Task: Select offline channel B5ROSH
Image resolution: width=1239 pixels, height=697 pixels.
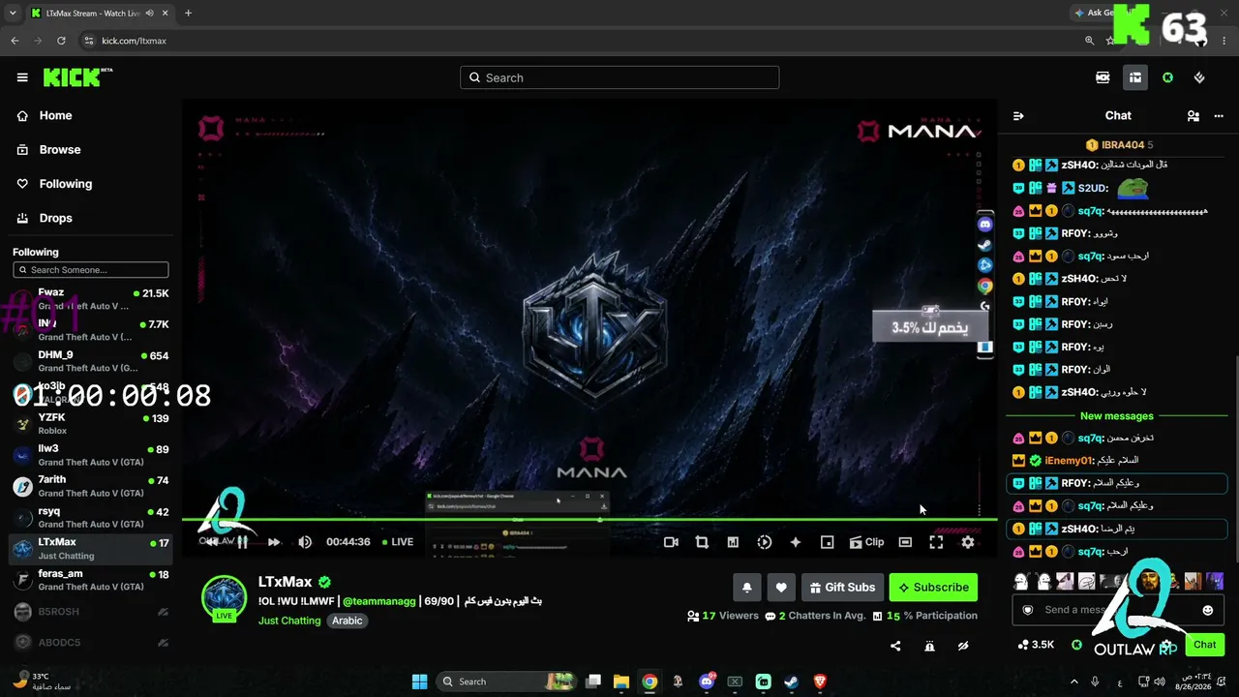Action: [91, 612]
